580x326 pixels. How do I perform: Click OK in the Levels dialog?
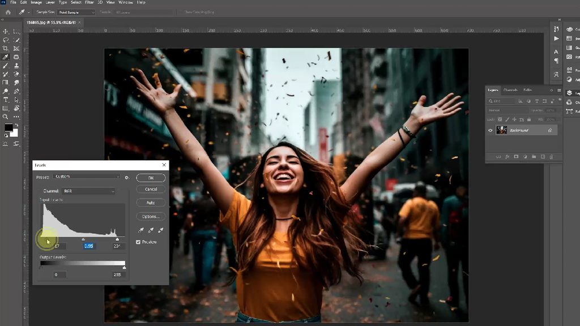[151, 178]
